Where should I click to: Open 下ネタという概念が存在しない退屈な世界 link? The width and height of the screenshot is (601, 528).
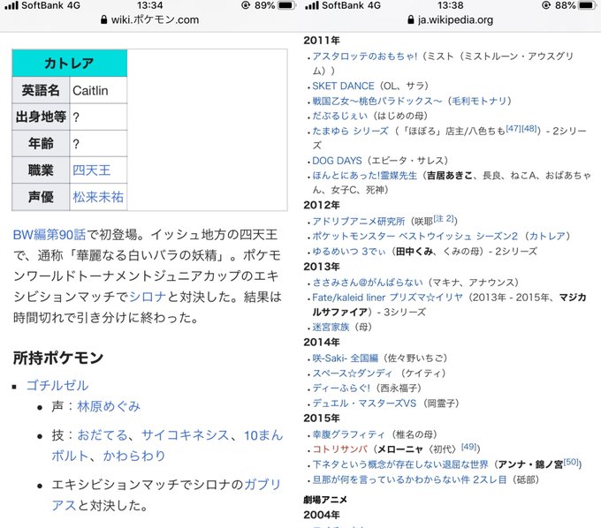click(400, 464)
